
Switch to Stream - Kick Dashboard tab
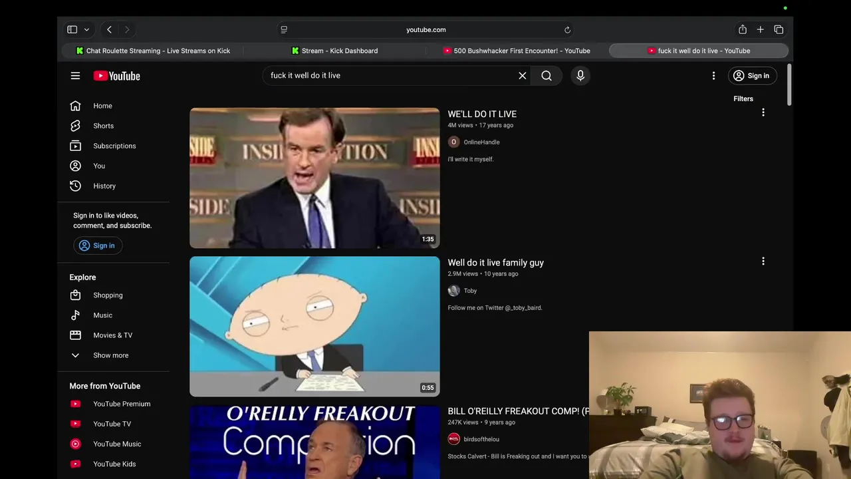(335, 51)
